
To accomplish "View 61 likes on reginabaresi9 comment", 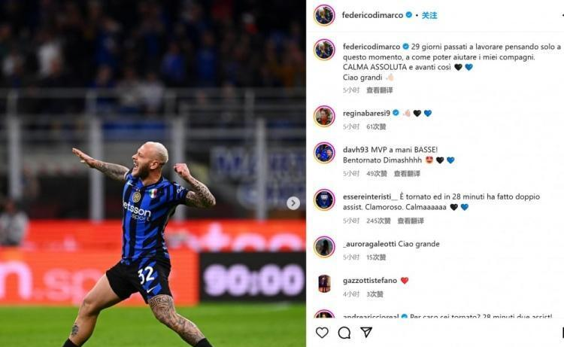I will pyautogui.click(x=376, y=126).
